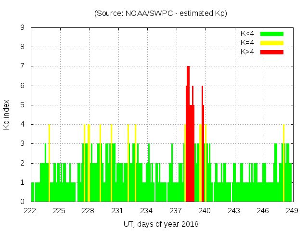Screen dimensions: 308x231
Task: Click the 'Kp index' y-axis label
Action: tap(7, 115)
